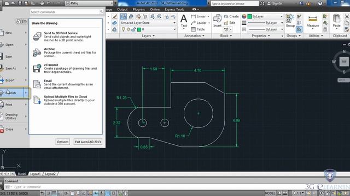Open the Plug-ins ribbon tab
The height and width of the screenshot is (196, 350).
pyautogui.click(x=138, y=9)
